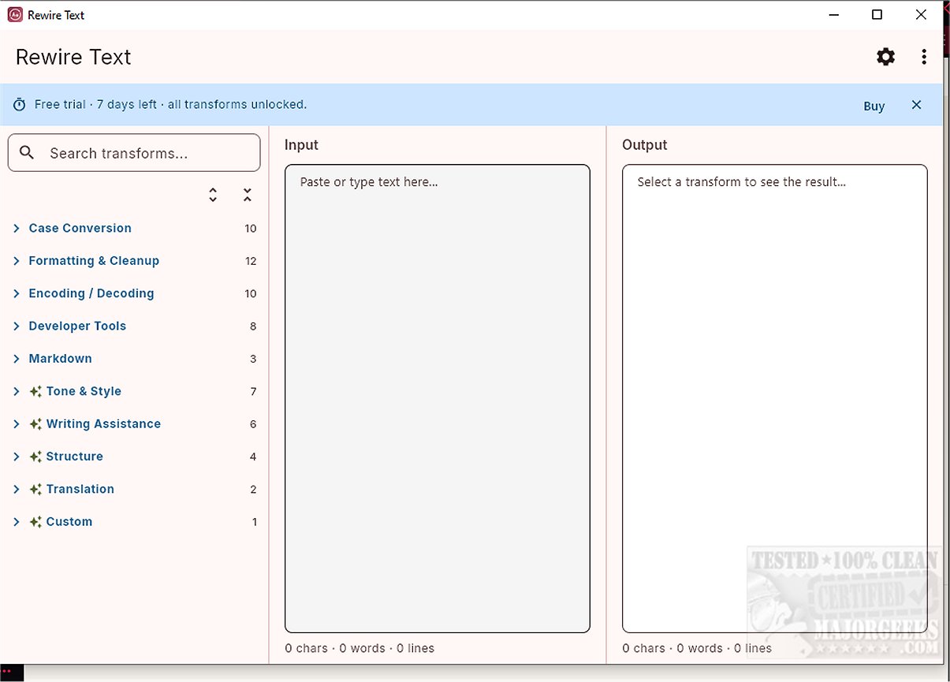Select the Developer Tools category label
This screenshot has width=950, height=682.
coord(77,326)
